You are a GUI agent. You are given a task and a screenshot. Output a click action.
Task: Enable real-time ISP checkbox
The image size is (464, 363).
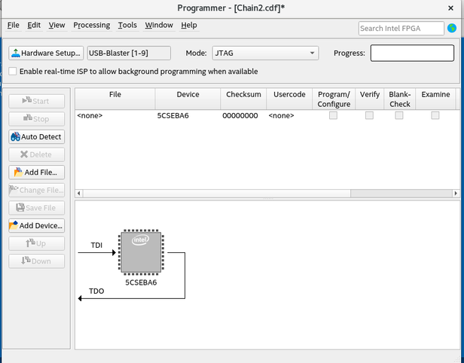tap(12, 72)
